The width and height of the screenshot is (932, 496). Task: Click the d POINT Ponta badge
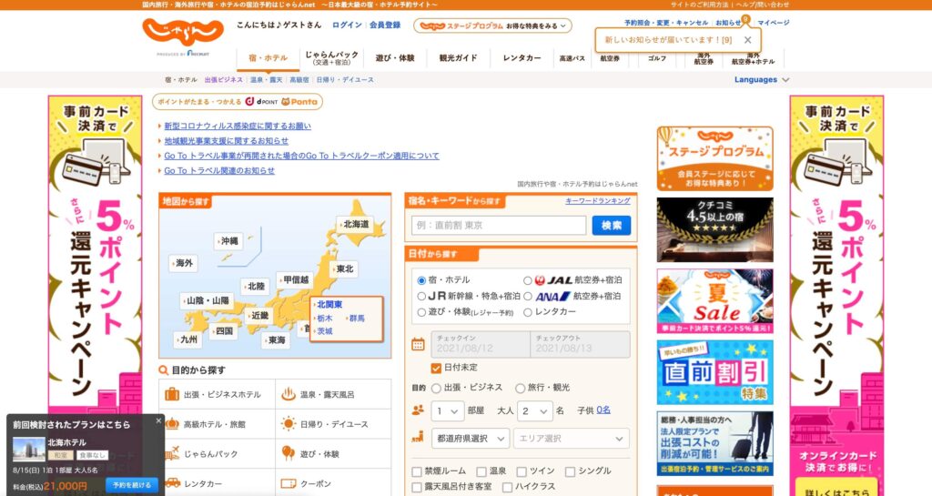[x=238, y=102]
